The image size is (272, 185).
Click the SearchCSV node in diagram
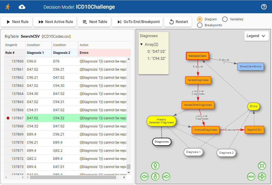click(x=254, y=130)
